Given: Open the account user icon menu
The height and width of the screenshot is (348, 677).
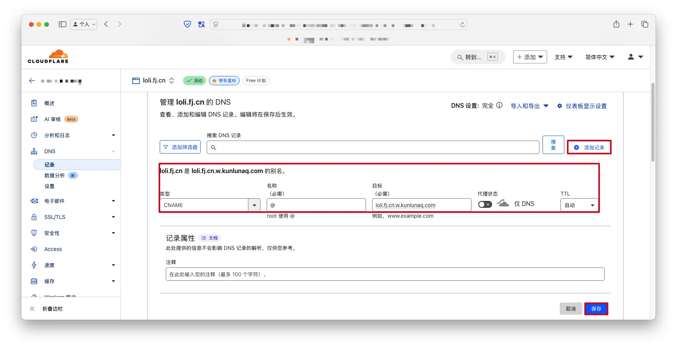Looking at the screenshot, I should [635, 57].
